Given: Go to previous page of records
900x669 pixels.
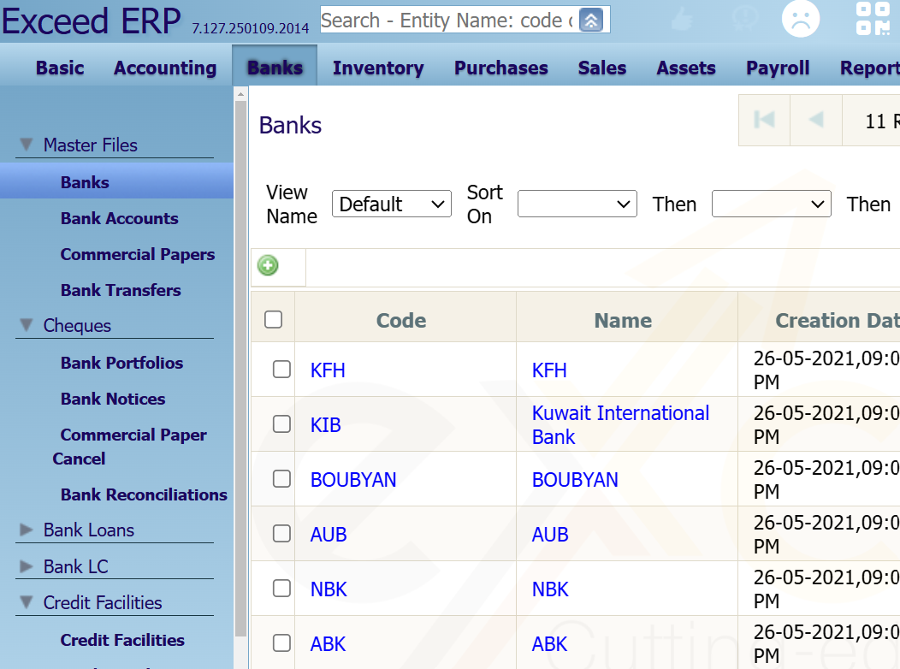Looking at the screenshot, I should tap(815, 120).
